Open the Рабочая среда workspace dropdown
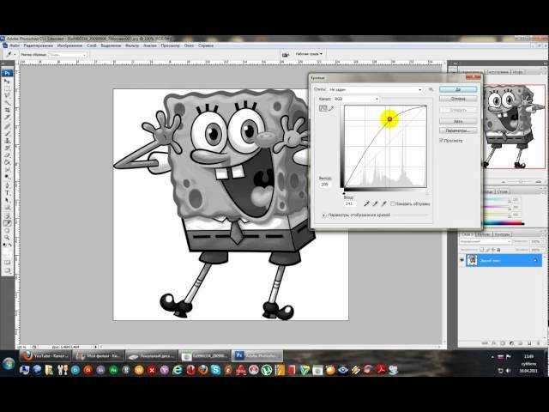The width and height of the screenshot is (549, 412). tap(309, 54)
